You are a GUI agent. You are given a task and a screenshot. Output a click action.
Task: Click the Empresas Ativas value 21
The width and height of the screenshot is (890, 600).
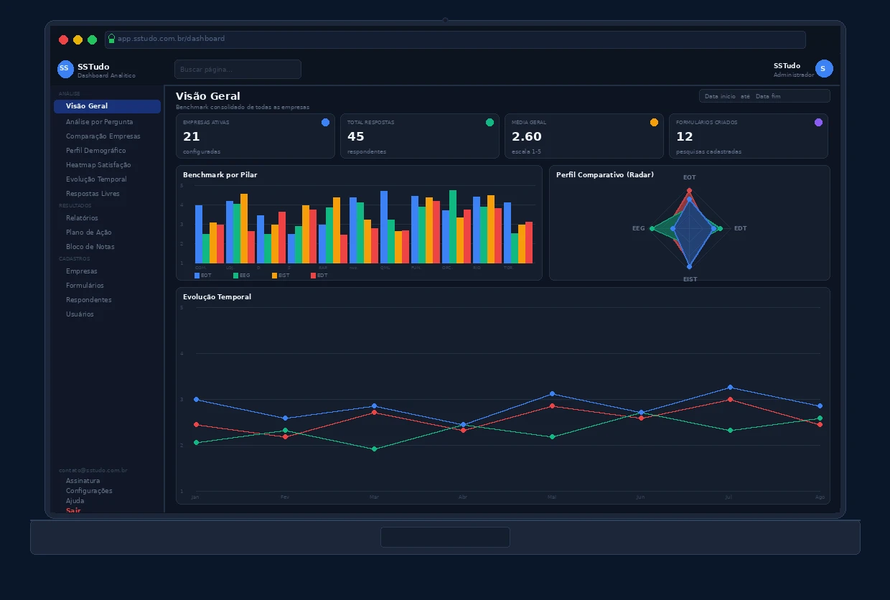coord(192,136)
